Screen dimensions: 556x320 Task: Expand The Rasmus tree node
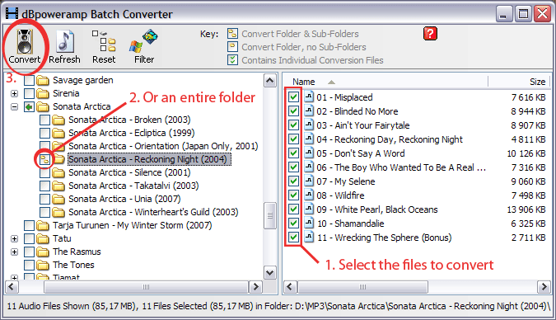pos(14,252)
